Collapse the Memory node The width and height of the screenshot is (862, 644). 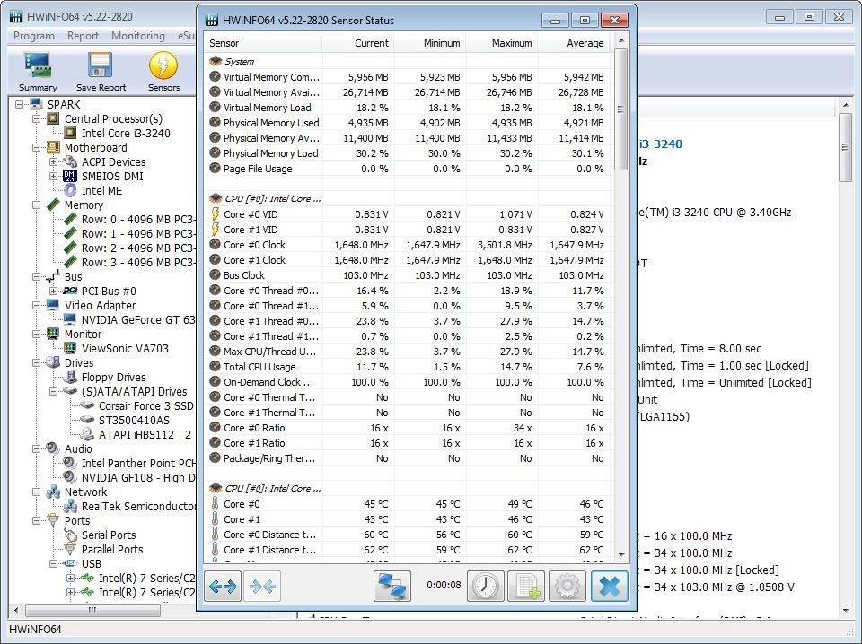click(x=36, y=205)
